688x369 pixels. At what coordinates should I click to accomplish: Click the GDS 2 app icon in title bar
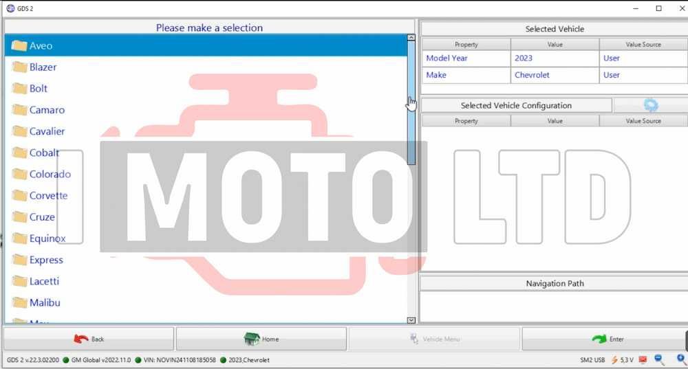click(10, 8)
